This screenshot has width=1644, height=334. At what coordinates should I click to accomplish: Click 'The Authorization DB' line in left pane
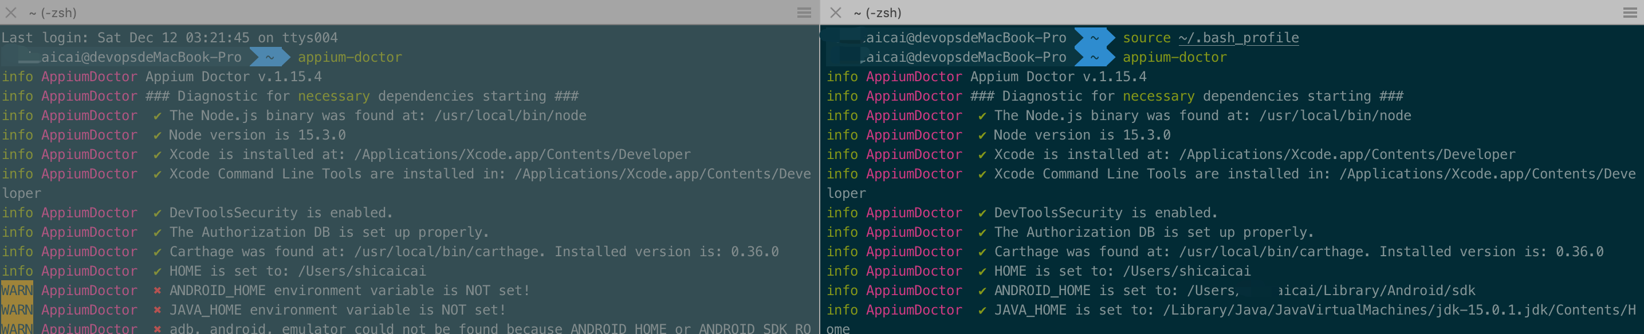click(x=329, y=232)
